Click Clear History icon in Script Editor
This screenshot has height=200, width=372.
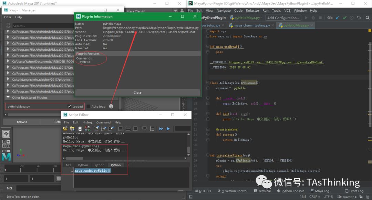coord(96,129)
